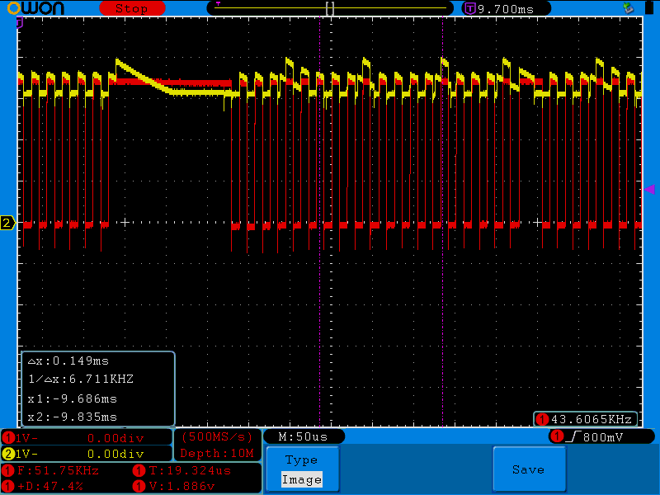Click the Stop run status indicator

pos(132,8)
